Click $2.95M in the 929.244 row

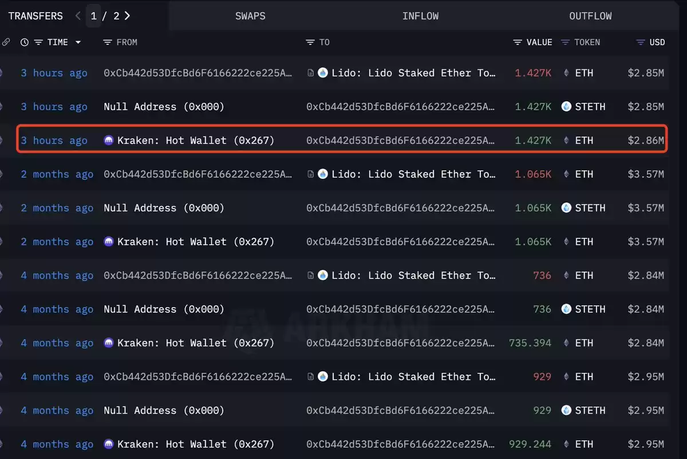click(x=646, y=444)
